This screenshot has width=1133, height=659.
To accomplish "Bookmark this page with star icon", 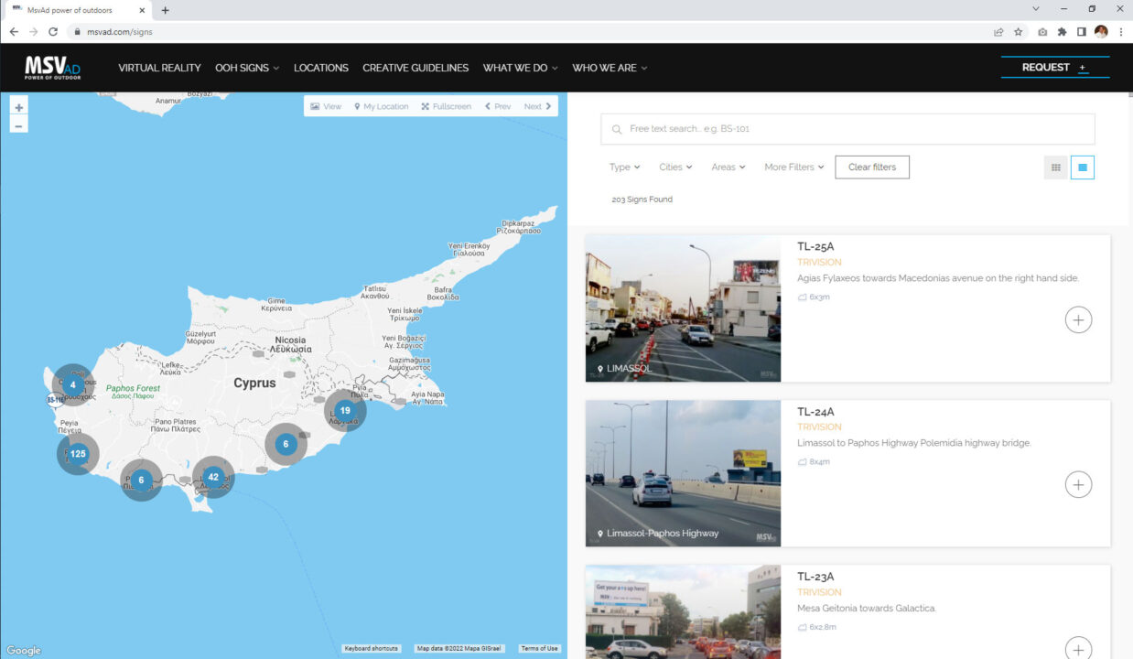I will [x=1018, y=31].
